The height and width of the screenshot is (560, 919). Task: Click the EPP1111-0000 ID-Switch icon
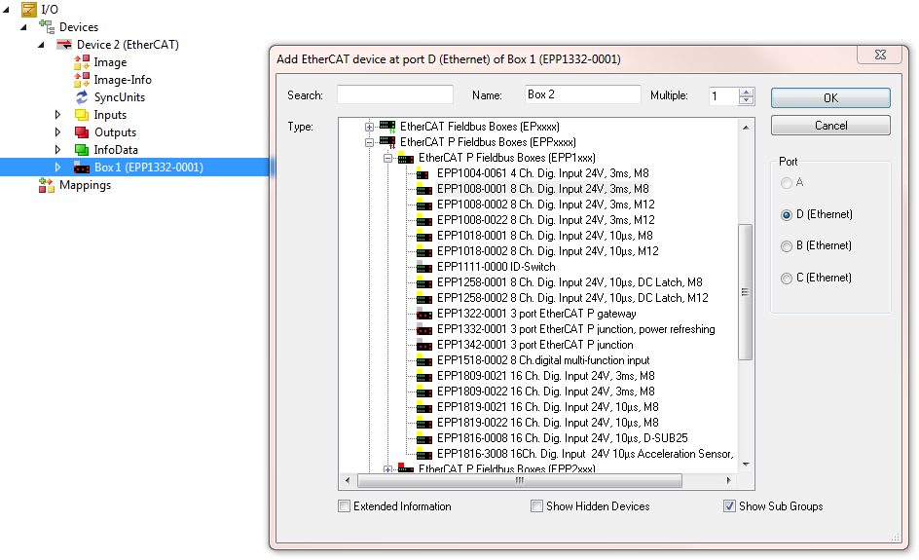424,267
